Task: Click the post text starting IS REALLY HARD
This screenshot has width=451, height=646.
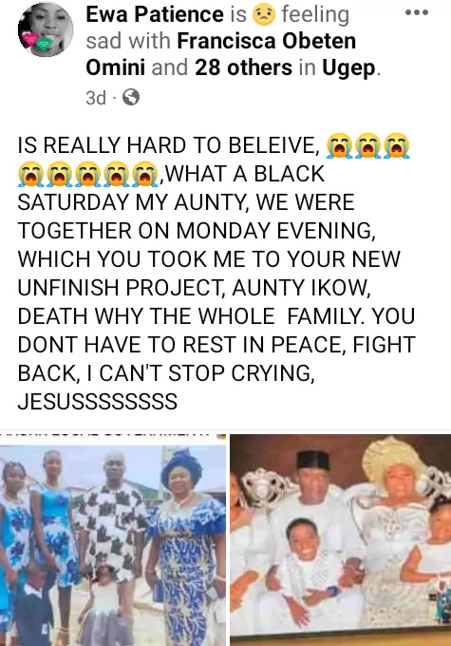Action: coord(216,274)
